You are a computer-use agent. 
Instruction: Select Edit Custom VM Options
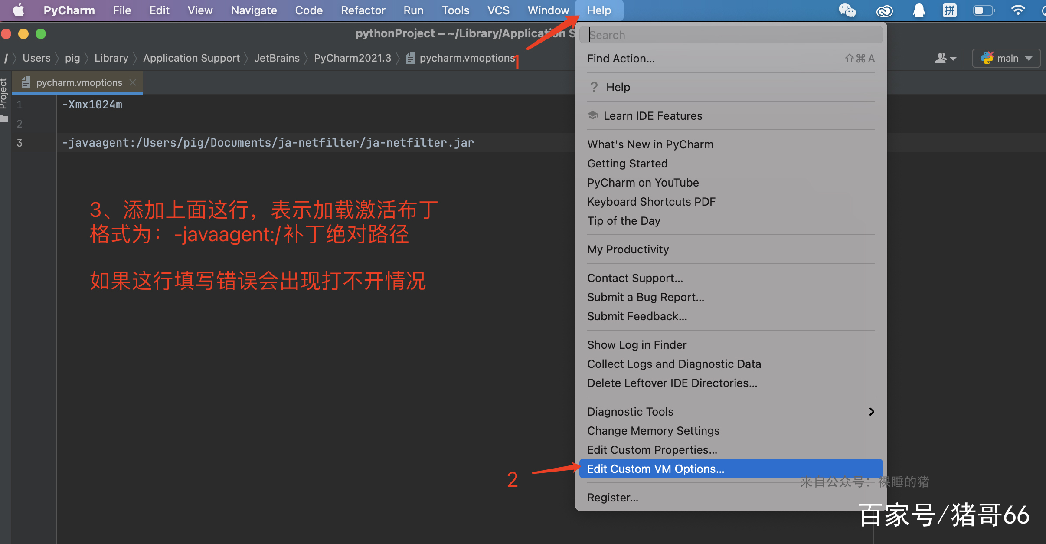click(x=731, y=469)
